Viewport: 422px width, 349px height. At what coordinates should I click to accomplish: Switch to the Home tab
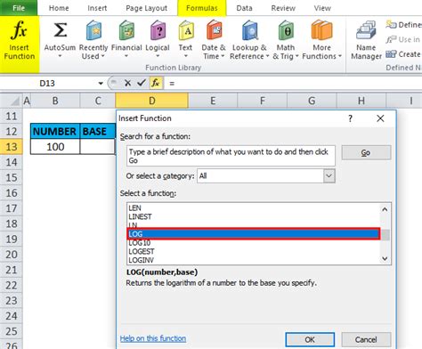tap(59, 8)
